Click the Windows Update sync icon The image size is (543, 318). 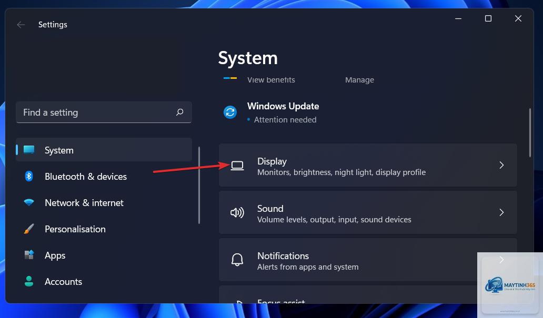[230, 112]
